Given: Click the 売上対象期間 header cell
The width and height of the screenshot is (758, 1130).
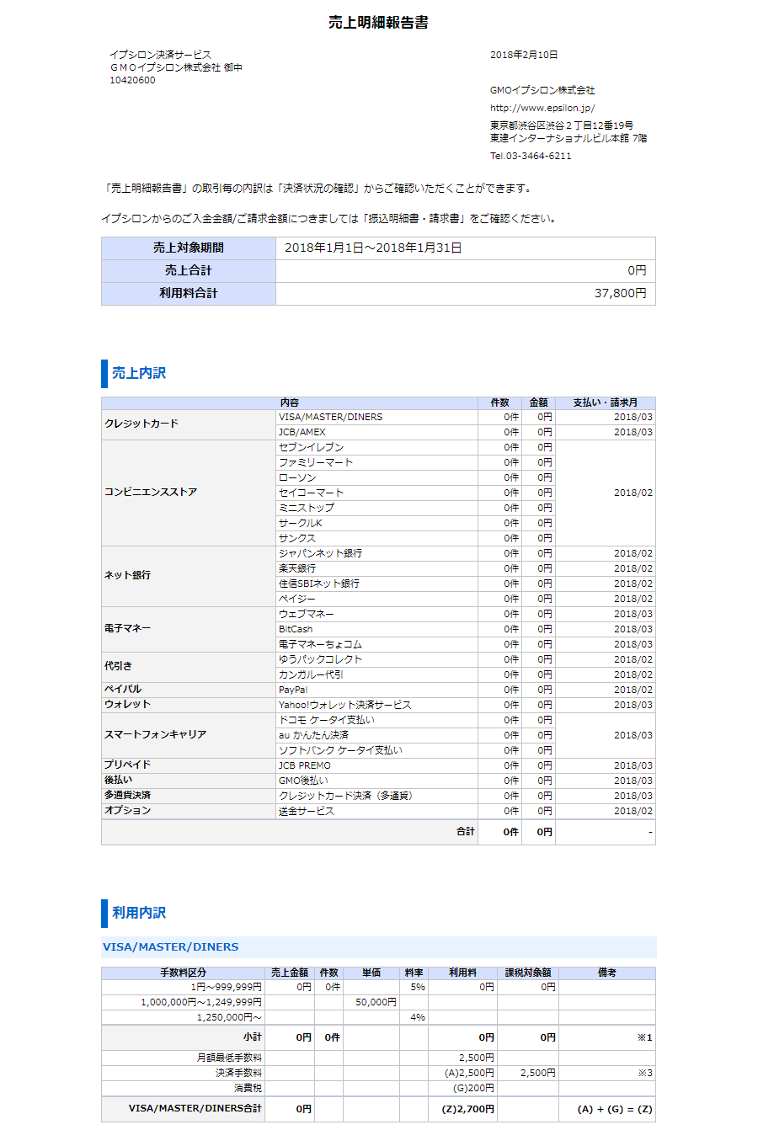Looking at the screenshot, I should (189, 248).
